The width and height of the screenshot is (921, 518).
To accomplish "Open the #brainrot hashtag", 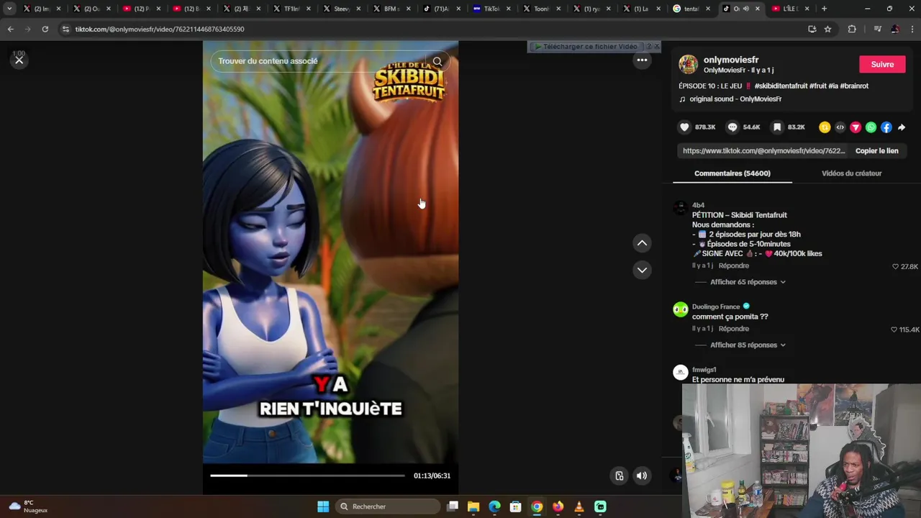I will click(x=854, y=86).
